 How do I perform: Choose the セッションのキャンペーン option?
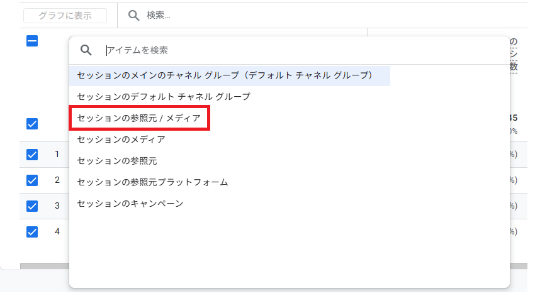coord(130,204)
